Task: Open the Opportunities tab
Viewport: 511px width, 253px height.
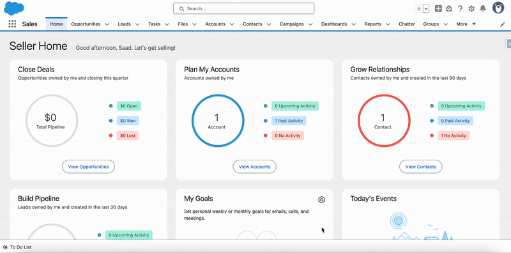Action: [86, 24]
